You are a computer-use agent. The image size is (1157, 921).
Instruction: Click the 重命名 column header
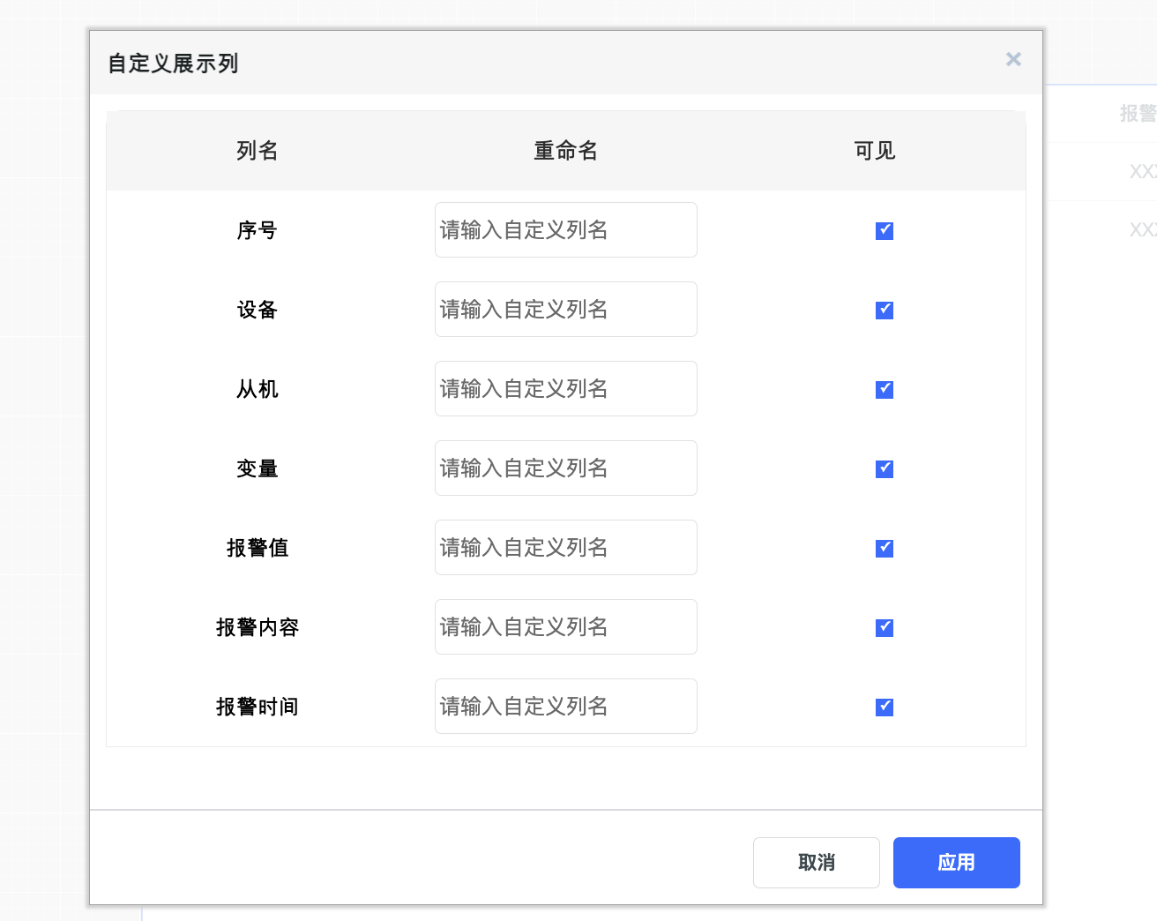[x=566, y=151]
